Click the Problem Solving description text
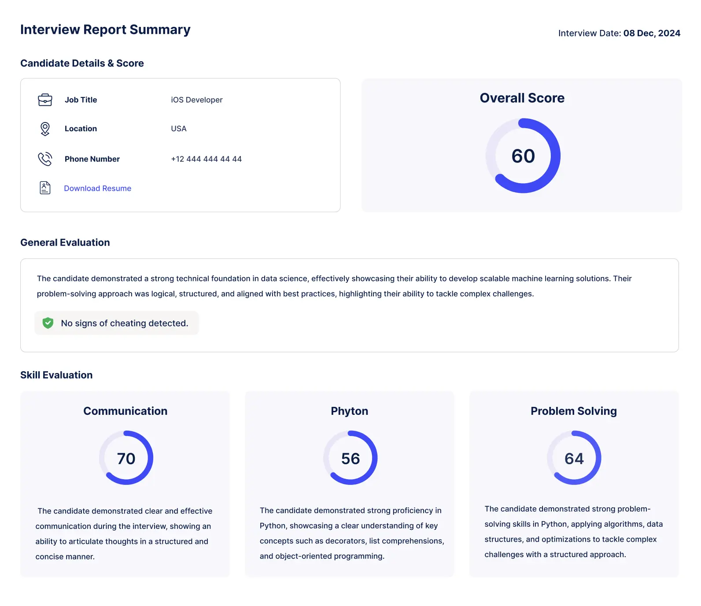The height and width of the screenshot is (606, 701). tap(573, 532)
